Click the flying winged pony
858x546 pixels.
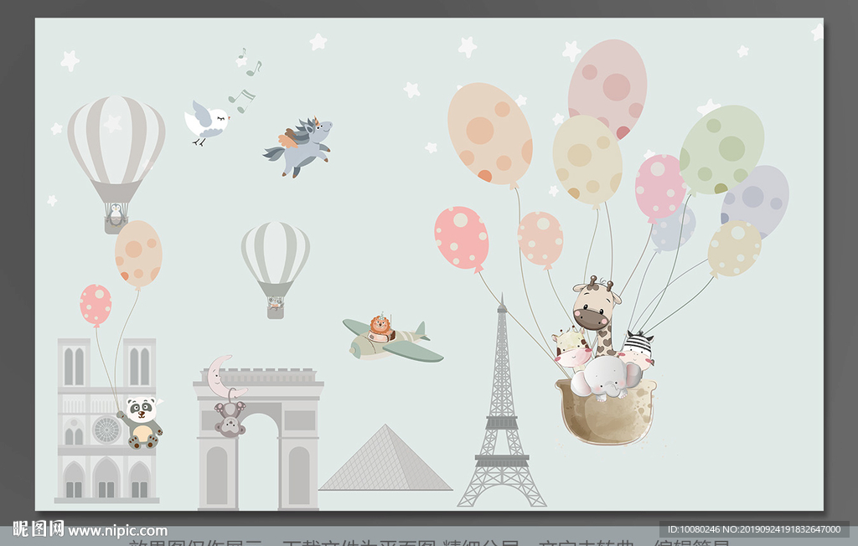coord(300,145)
